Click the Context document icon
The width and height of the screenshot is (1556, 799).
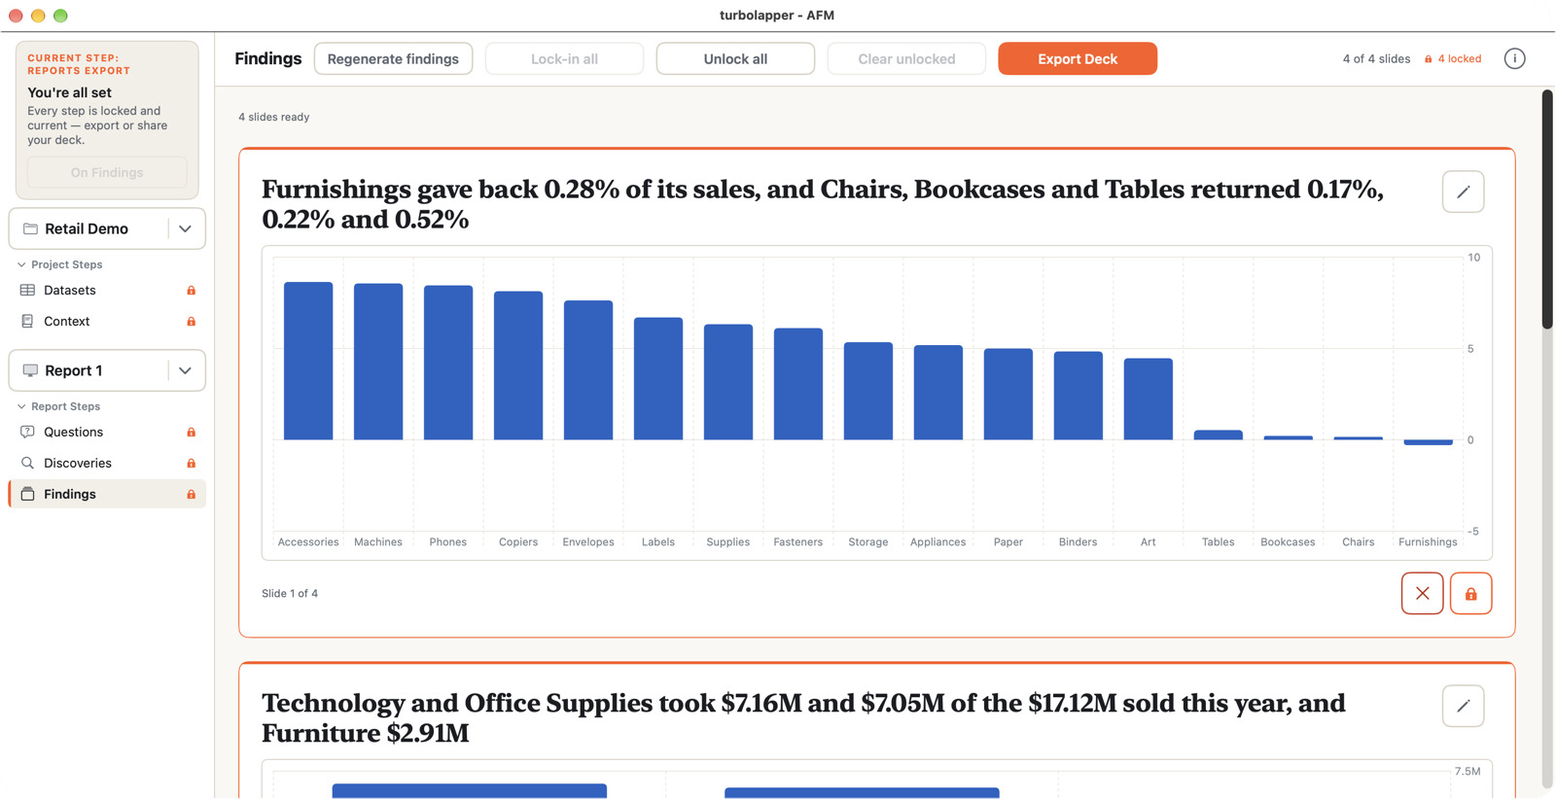coord(27,321)
